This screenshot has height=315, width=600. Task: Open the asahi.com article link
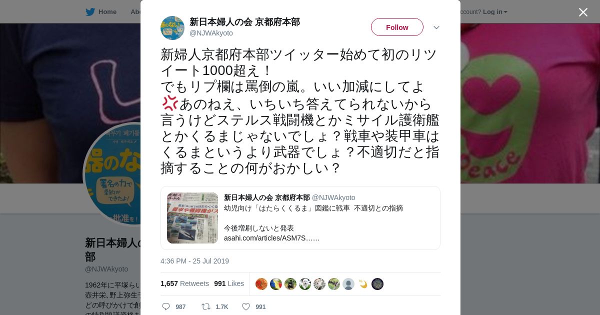coord(271,238)
